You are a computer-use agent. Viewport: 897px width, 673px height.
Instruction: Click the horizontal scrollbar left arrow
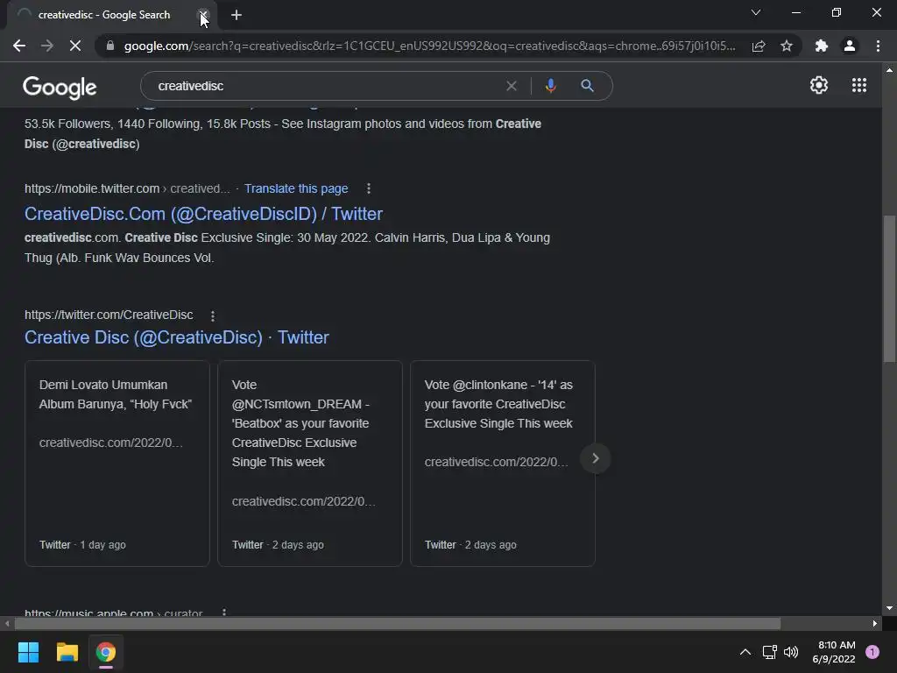[7, 623]
